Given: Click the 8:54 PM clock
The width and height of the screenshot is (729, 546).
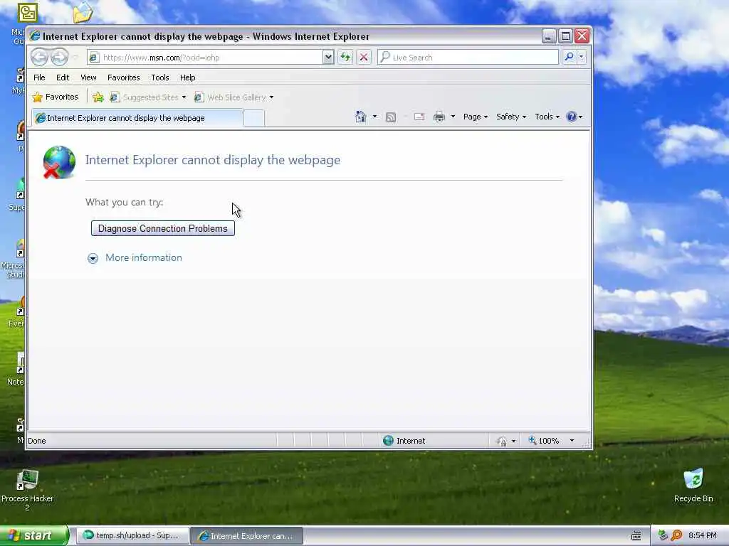Looking at the screenshot, I should coord(703,536).
